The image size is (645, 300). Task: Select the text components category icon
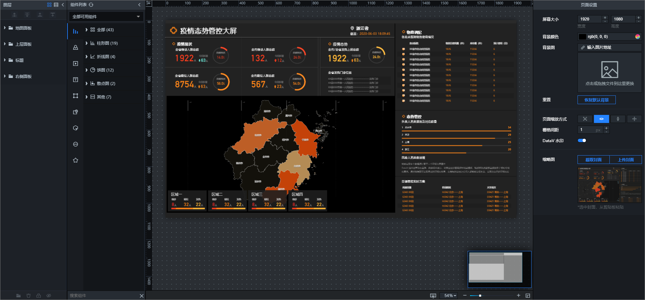[x=76, y=80]
